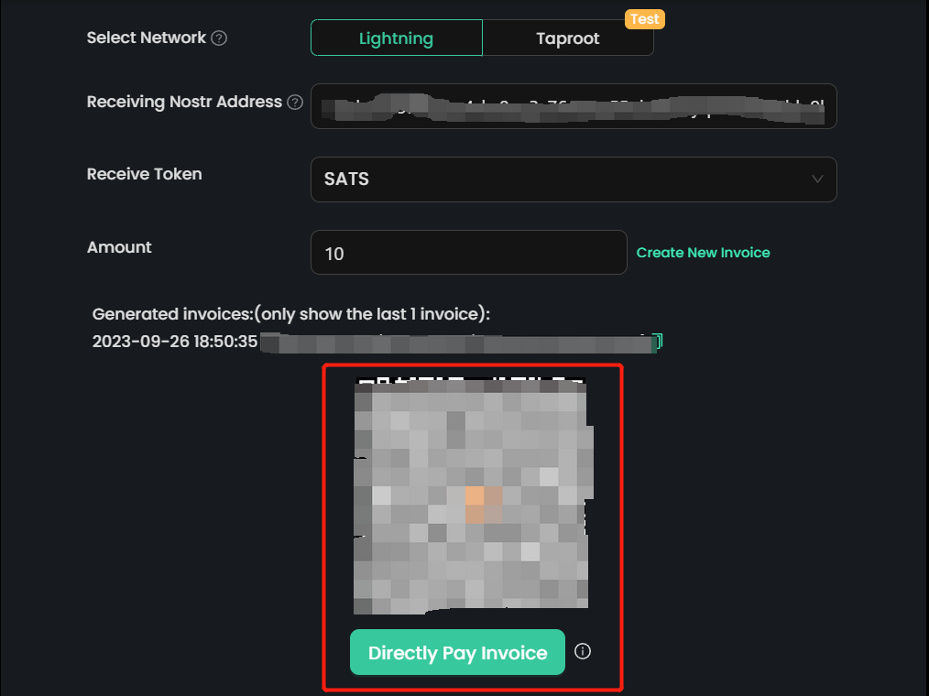
Task: Switch to the Taproot network tab
Action: click(568, 38)
